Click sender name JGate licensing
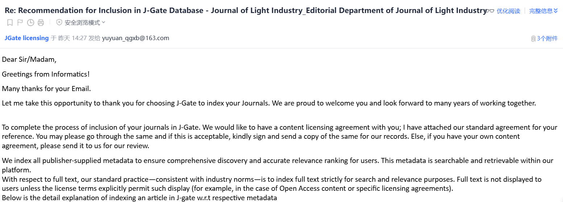 click(26, 38)
